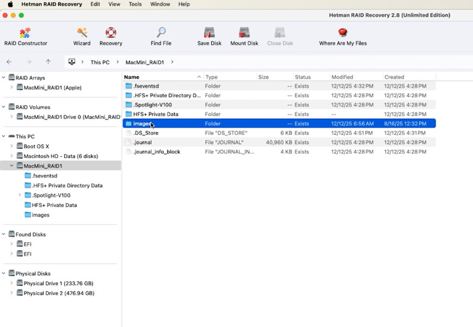Click This PC in the breadcrumb
473x327 pixels.
pos(100,62)
